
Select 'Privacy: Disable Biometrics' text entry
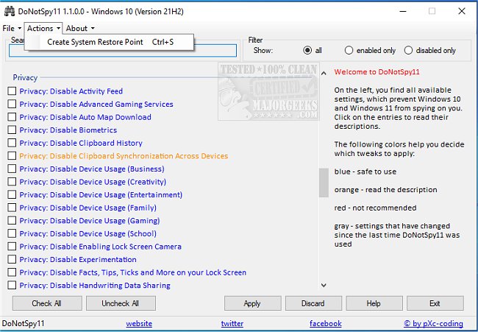(x=68, y=130)
